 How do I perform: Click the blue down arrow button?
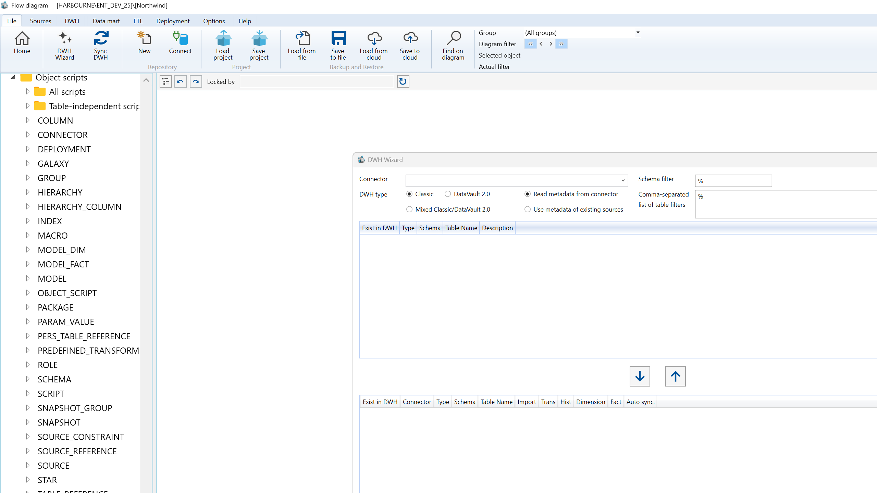click(640, 376)
